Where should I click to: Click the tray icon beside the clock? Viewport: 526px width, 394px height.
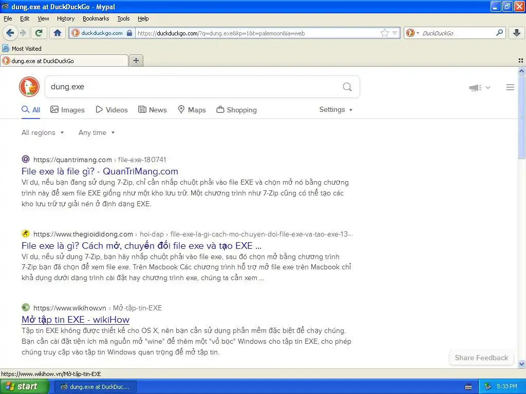point(488,387)
